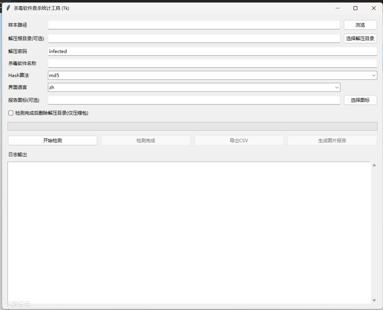Enable 检测完成后删除解压目录 checkbox
The height and width of the screenshot is (310, 383).
11,113
